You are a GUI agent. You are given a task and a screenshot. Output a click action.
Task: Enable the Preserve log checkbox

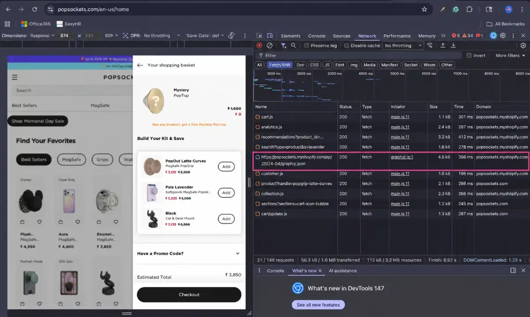307,45
